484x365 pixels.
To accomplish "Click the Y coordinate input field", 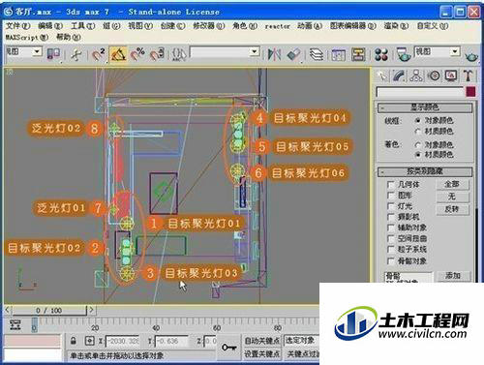I will tap(171, 341).
